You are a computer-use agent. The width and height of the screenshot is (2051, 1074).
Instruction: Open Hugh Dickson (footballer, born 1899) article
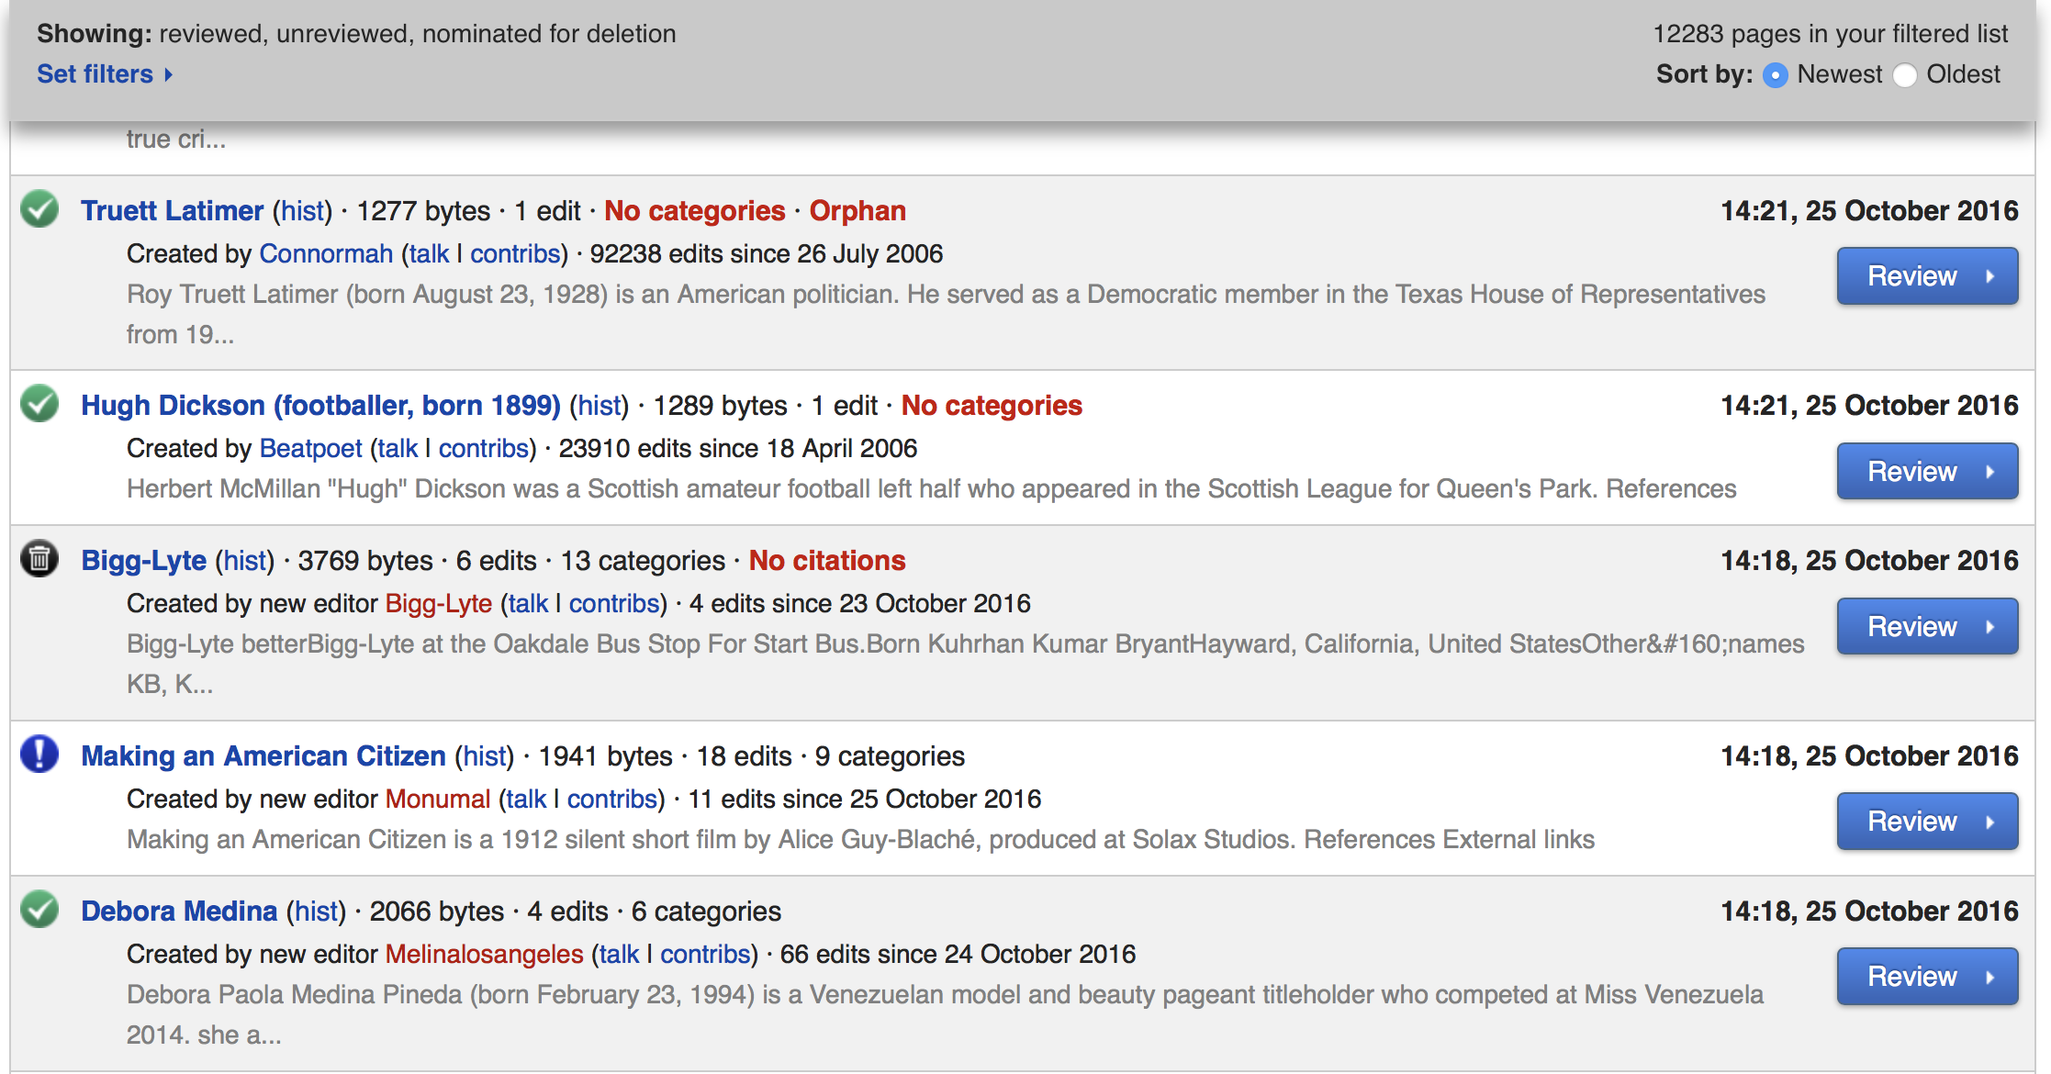[320, 406]
